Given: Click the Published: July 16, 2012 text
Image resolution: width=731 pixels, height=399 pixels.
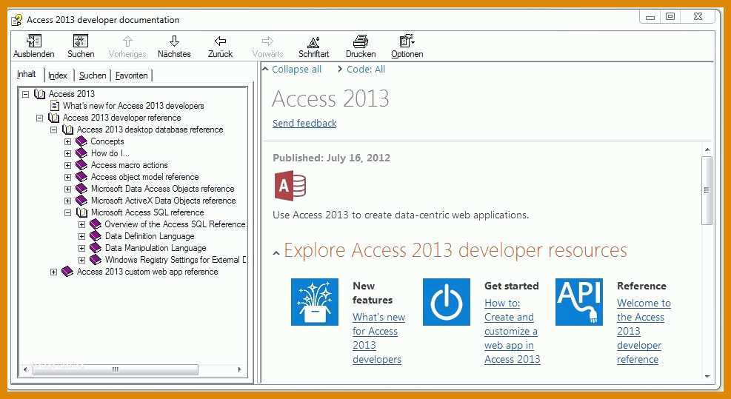Looking at the screenshot, I should click(332, 158).
